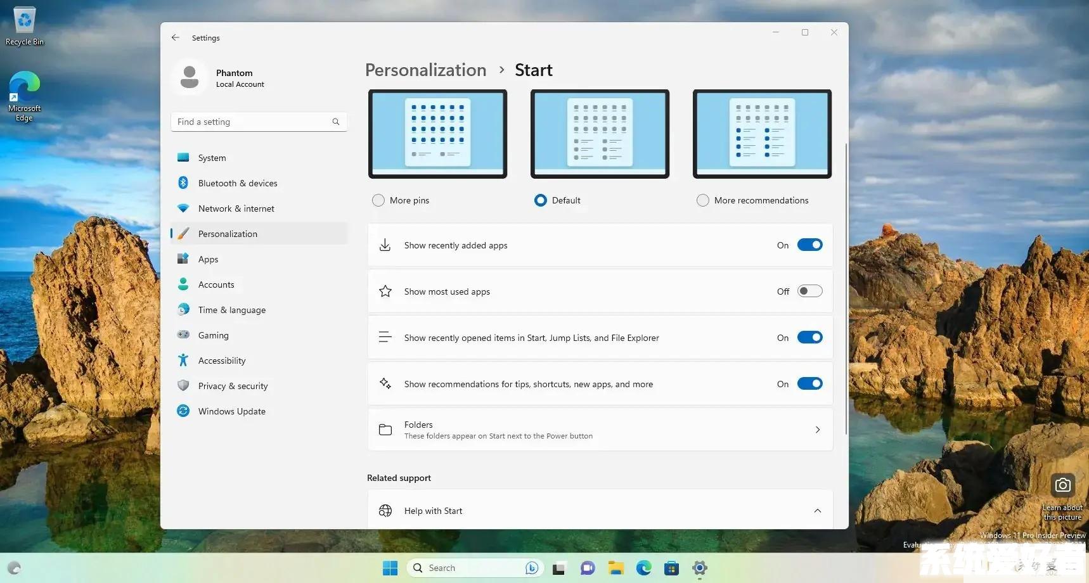Viewport: 1089px width, 583px height.
Task: Launch File Explorer from taskbar
Action: pyautogui.click(x=615, y=568)
